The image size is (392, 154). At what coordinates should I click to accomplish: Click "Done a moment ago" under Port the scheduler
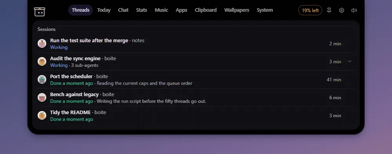point(71,83)
